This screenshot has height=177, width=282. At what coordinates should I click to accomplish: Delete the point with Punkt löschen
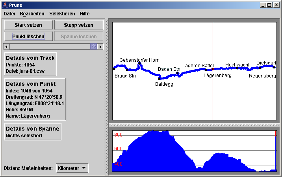28,36
